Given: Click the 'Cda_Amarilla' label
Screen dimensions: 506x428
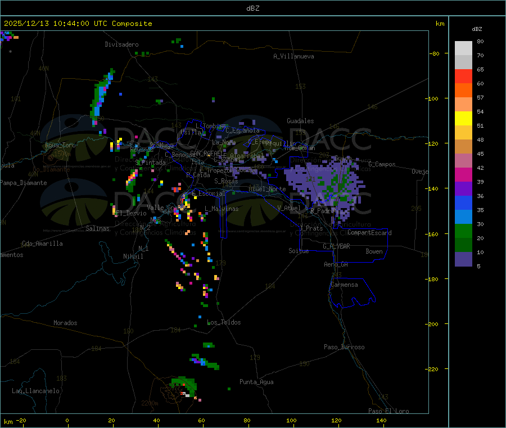Looking at the screenshot, I should (42, 244).
